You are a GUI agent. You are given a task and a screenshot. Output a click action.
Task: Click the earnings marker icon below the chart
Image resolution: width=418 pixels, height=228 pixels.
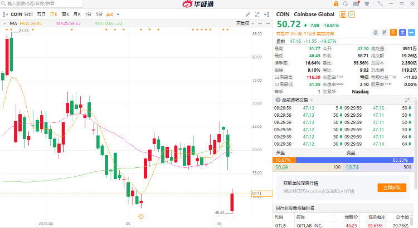tap(141, 216)
